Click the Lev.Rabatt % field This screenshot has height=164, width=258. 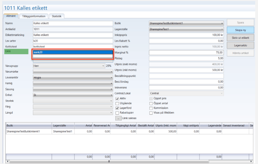point(186,41)
